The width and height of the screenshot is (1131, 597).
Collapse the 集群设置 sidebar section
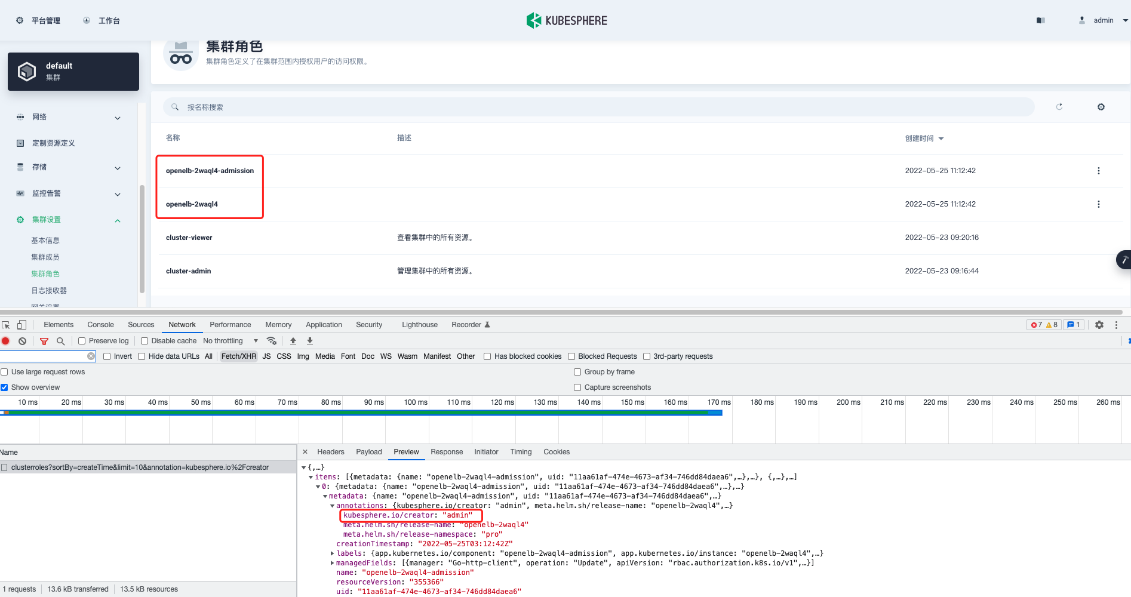[117, 220]
